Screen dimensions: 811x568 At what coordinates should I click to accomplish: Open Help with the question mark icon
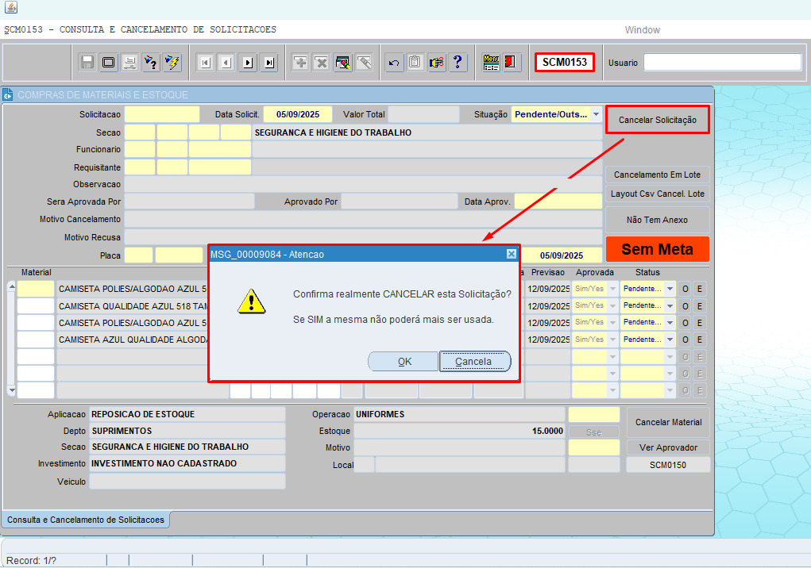(458, 63)
